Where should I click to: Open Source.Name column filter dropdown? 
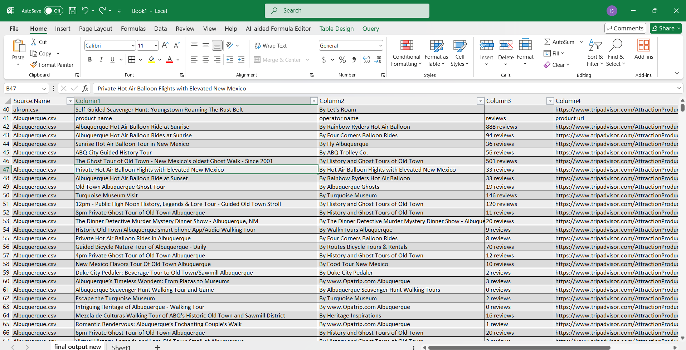[x=70, y=101]
